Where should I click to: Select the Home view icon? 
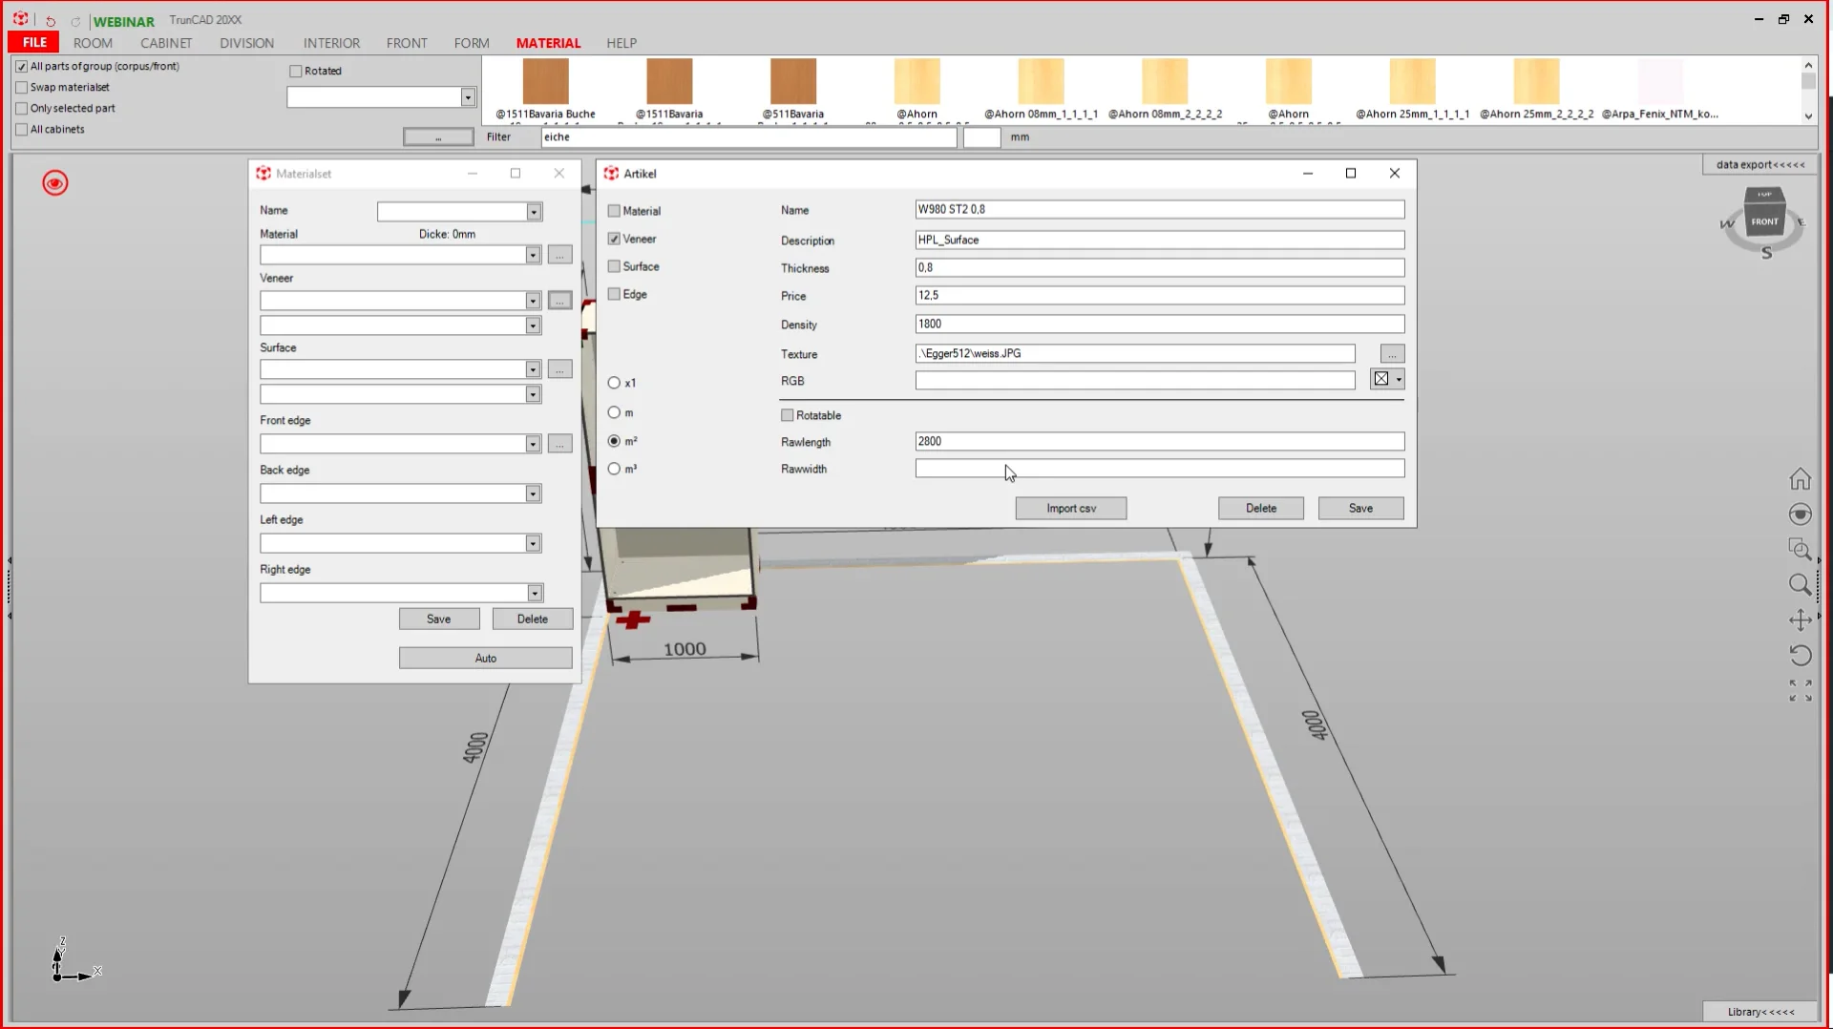pos(1801,478)
